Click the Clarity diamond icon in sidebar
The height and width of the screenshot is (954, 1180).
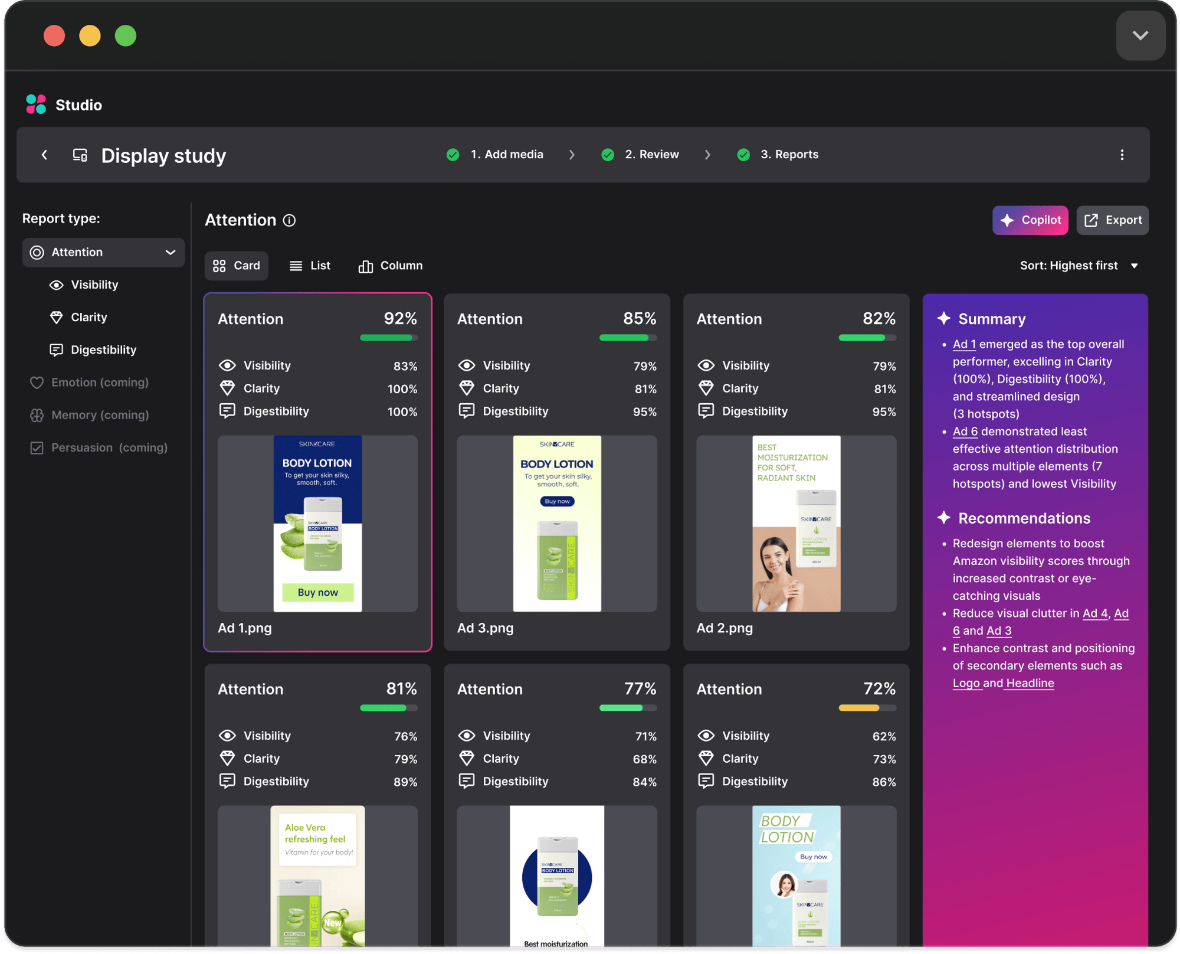pos(56,318)
